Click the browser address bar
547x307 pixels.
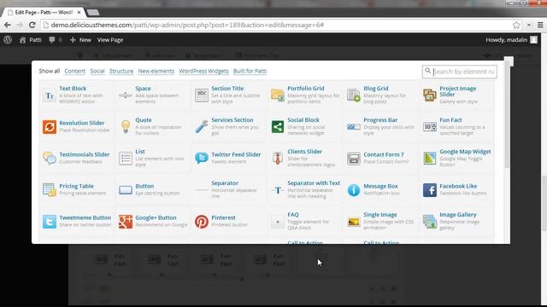coord(281,25)
